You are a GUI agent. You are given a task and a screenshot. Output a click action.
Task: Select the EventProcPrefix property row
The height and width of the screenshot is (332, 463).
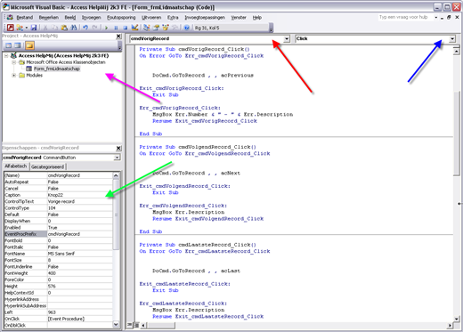59,234
